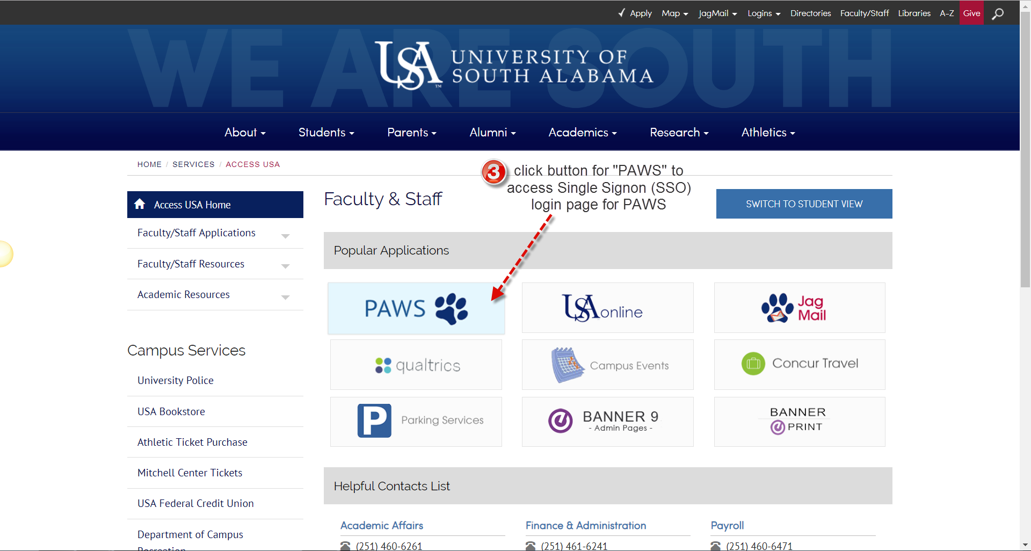Select the Campus Events calendar icon

[x=568, y=364]
